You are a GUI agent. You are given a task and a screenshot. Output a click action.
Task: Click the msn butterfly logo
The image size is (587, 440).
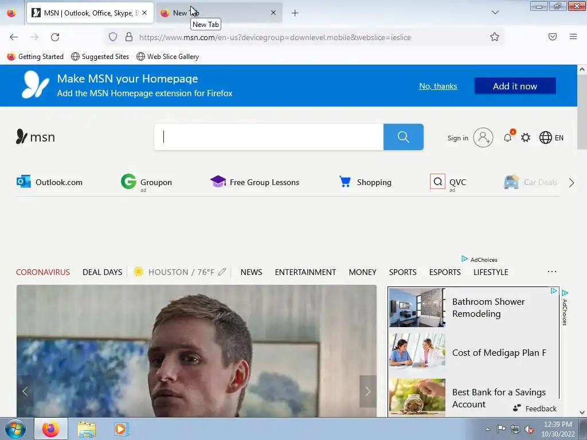(x=36, y=137)
